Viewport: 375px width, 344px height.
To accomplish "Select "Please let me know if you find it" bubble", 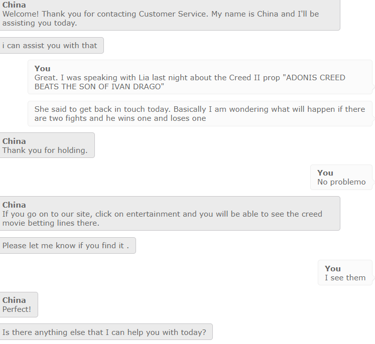I will coord(68,245).
